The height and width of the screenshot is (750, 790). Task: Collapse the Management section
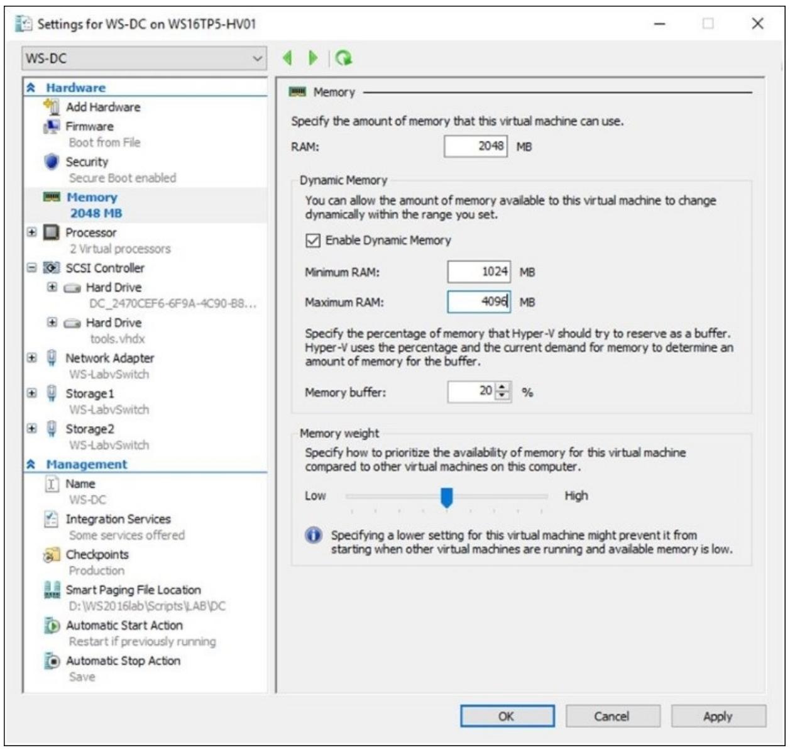pyautogui.click(x=31, y=465)
